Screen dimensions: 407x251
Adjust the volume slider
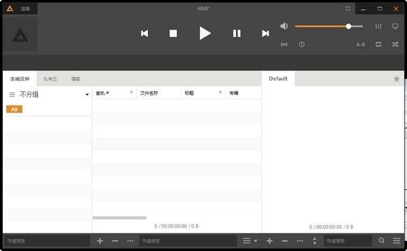(328, 26)
